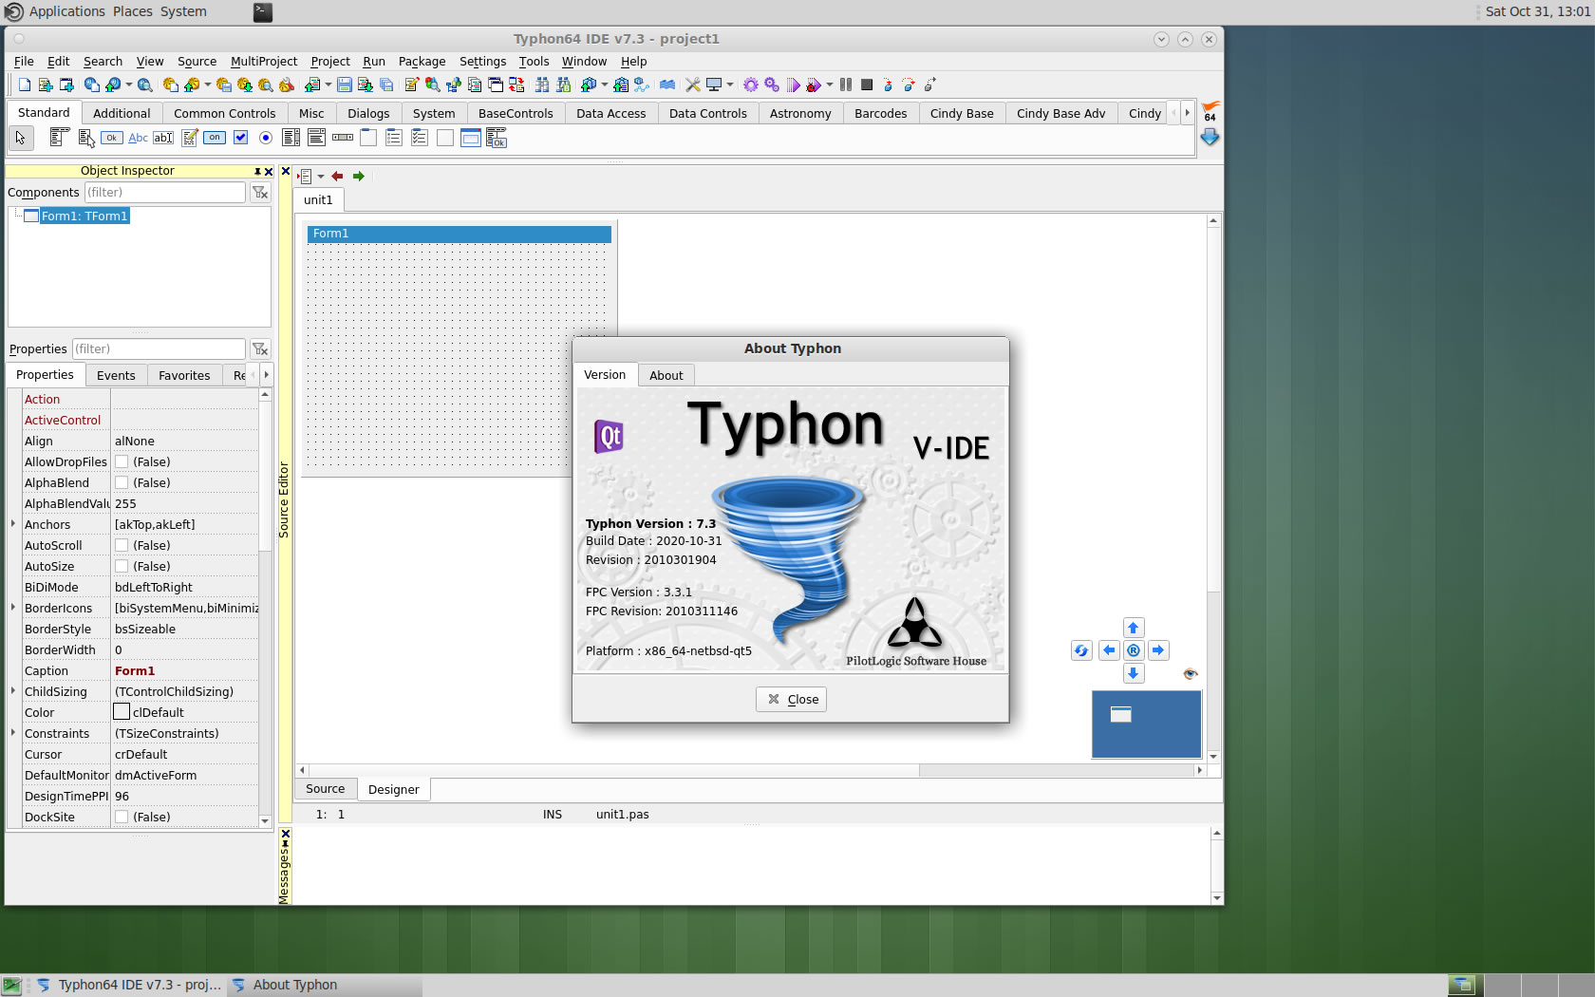Screen dimensions: 1595x997
Task: Toggle the eye visibility icon in designer
Action: point(1191,674)
